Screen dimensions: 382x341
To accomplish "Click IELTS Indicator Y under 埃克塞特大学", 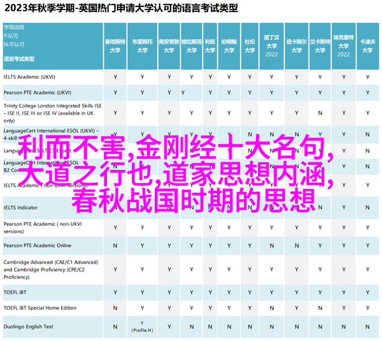I will 344,207.
